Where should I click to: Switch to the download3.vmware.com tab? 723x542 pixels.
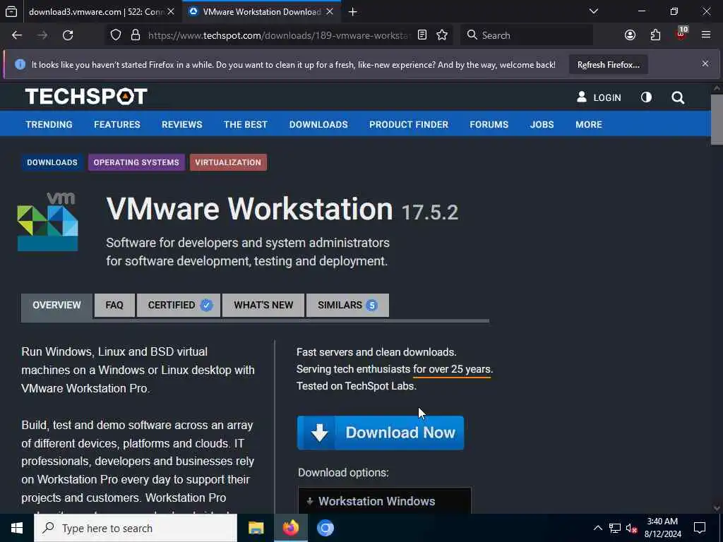[x=95, y=11]
